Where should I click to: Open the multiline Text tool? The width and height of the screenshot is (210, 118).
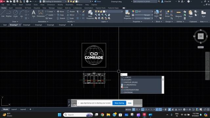pos(33,14)
